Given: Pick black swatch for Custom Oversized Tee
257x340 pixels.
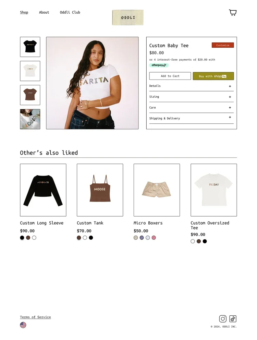Looking at the screenshot, I should pyautogui.click(x=205, y=241).
